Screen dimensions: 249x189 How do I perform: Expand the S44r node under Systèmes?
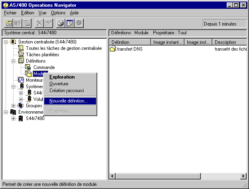21,93
